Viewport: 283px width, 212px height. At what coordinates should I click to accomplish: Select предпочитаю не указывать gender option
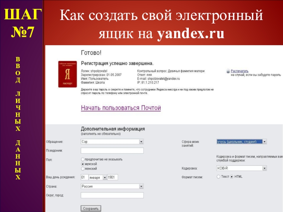click(x=83, y=159)
